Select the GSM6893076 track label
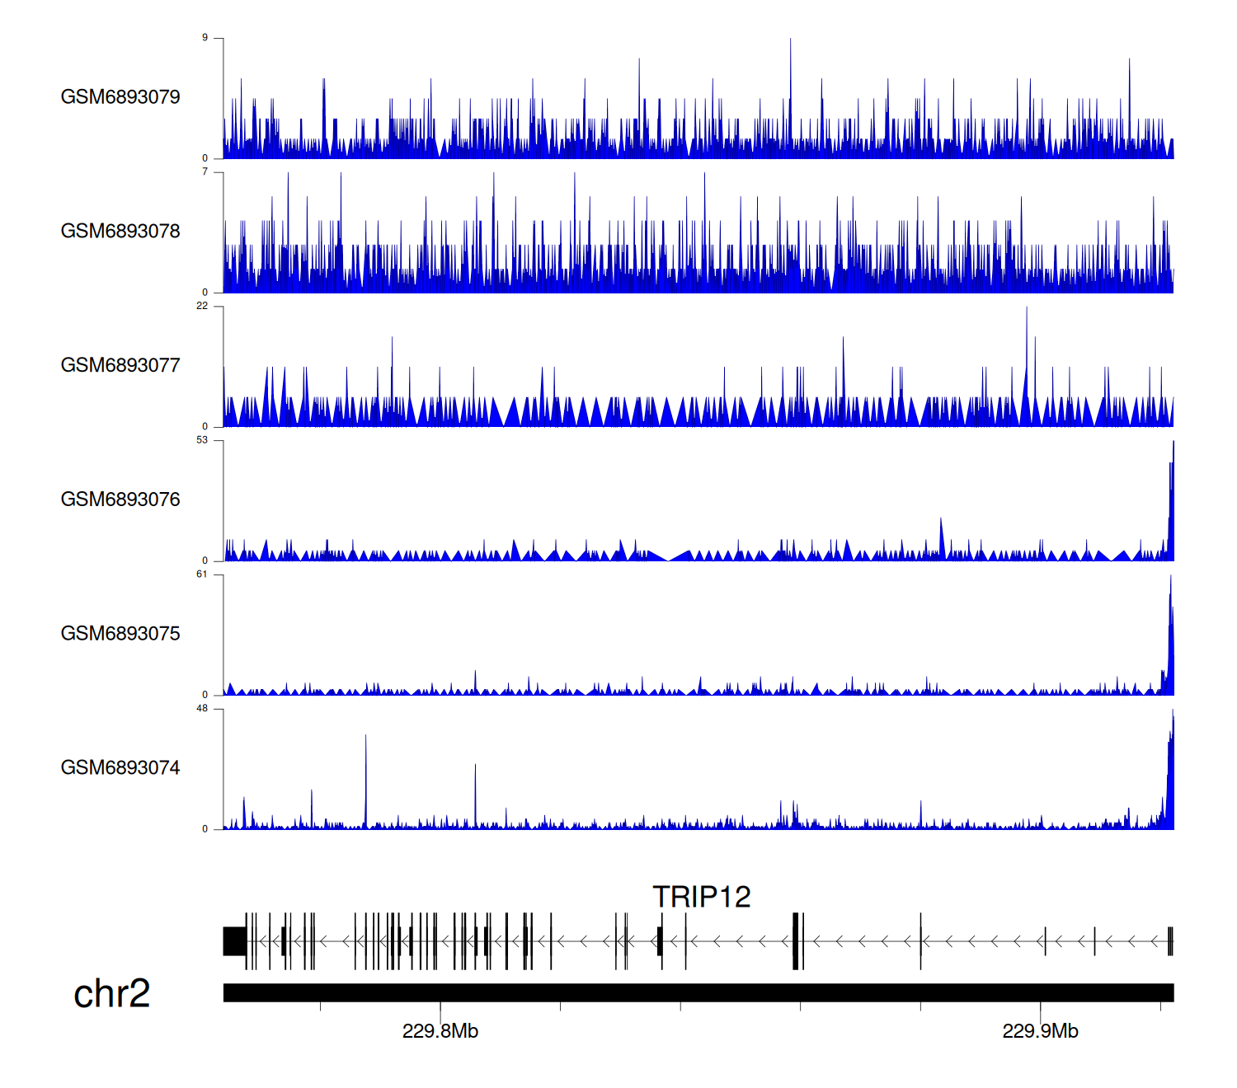1237x1088 pixels. [x=120, y=499]
